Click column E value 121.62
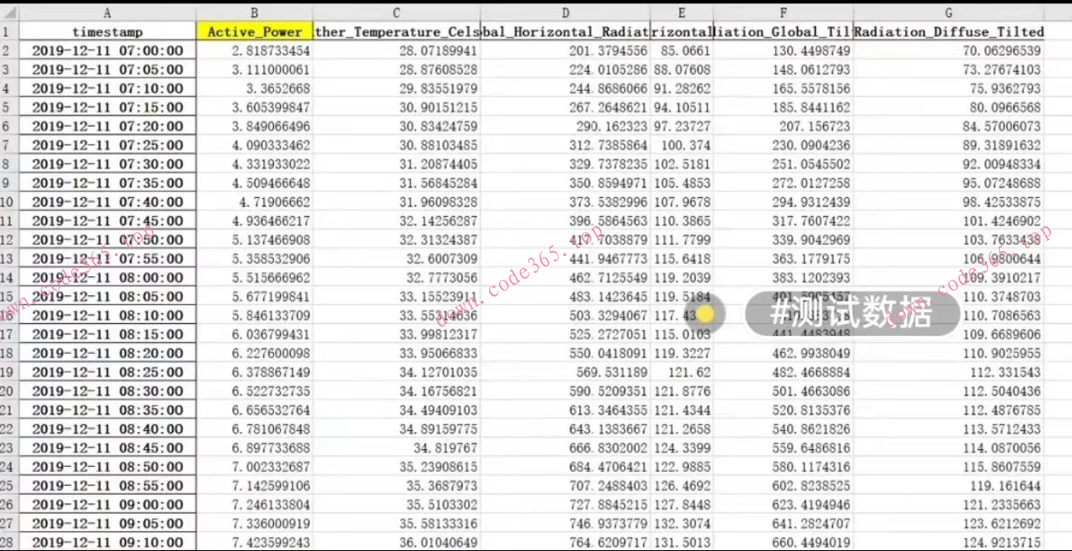Image resolution: width=1072 pixels, height=551 pixels. [x=682, y=372]
